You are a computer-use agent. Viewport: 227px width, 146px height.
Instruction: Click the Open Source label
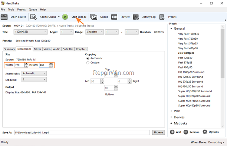(x=18, y=17)
